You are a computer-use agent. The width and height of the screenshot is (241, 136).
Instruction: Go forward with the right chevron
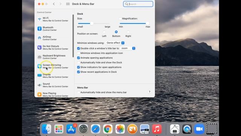(x=60, y=4)
